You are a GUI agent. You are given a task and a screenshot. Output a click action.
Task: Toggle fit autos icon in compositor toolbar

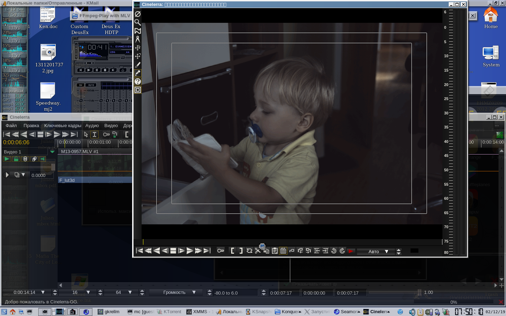point(283,251)
